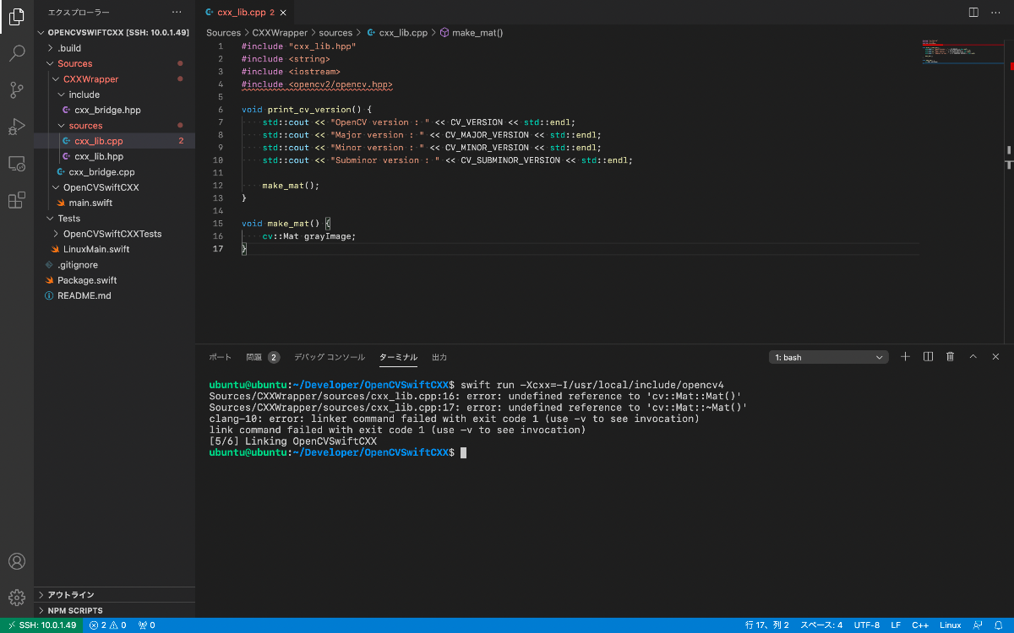1014x633 pixels.
Task: Close the terminal panel
Action: (x=995, y=357)
